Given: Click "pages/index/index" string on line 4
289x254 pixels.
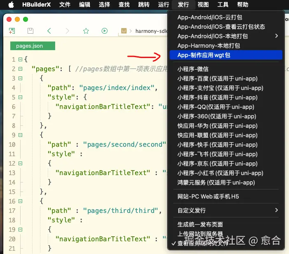Looking at the screenshot, I should click(117, 88).
